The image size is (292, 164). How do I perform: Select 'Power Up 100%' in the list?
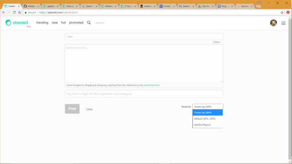pos(208,113)
